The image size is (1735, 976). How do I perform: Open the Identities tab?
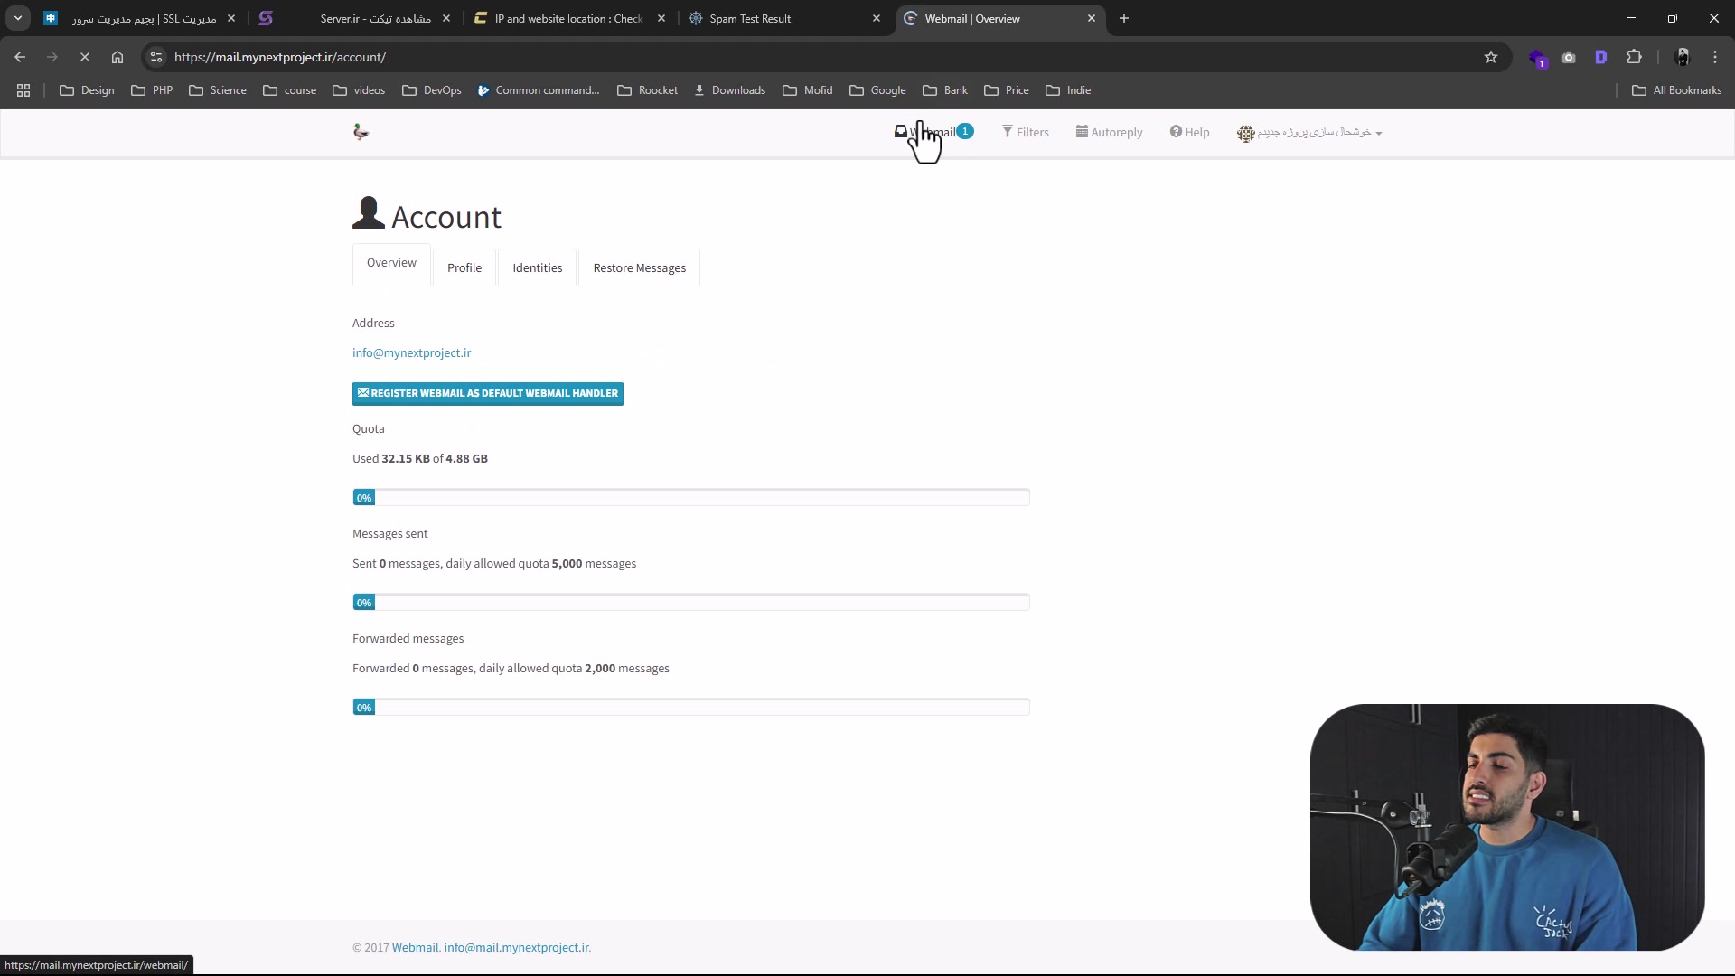537,268
